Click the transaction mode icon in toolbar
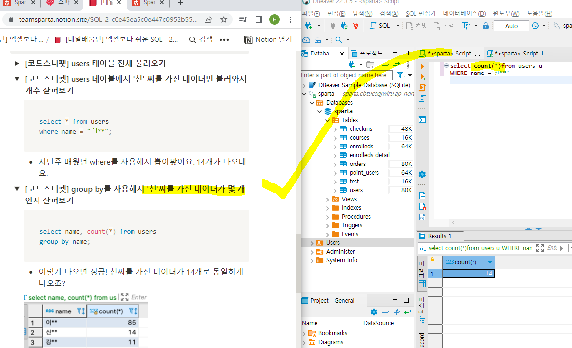This screenshot has width=572, height=348. point(466,26)
